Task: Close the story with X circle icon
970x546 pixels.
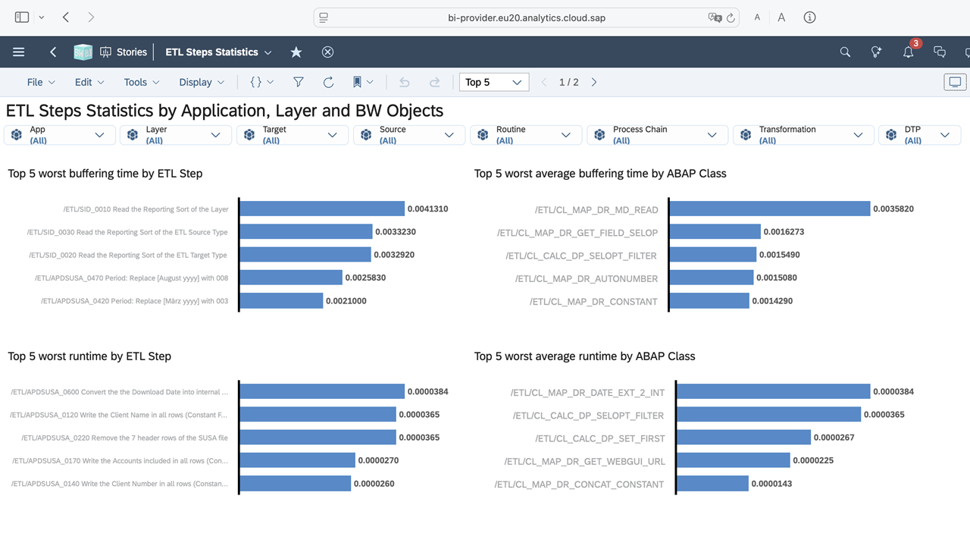Action: 327,52
